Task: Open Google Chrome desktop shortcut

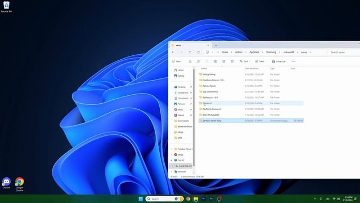Action: click(20, 184)
